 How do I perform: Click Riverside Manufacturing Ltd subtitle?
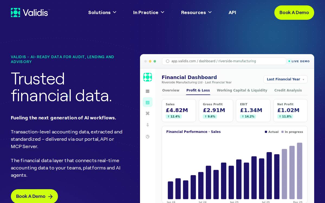197,83
